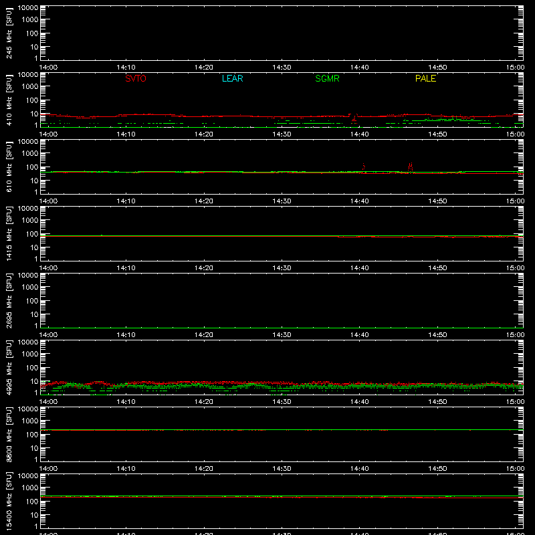Click the 14:10 time label below the 2695 MHz plot

[126, 335]
